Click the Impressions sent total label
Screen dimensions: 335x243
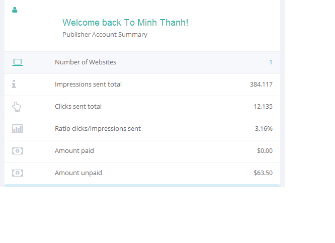(88, 85)
